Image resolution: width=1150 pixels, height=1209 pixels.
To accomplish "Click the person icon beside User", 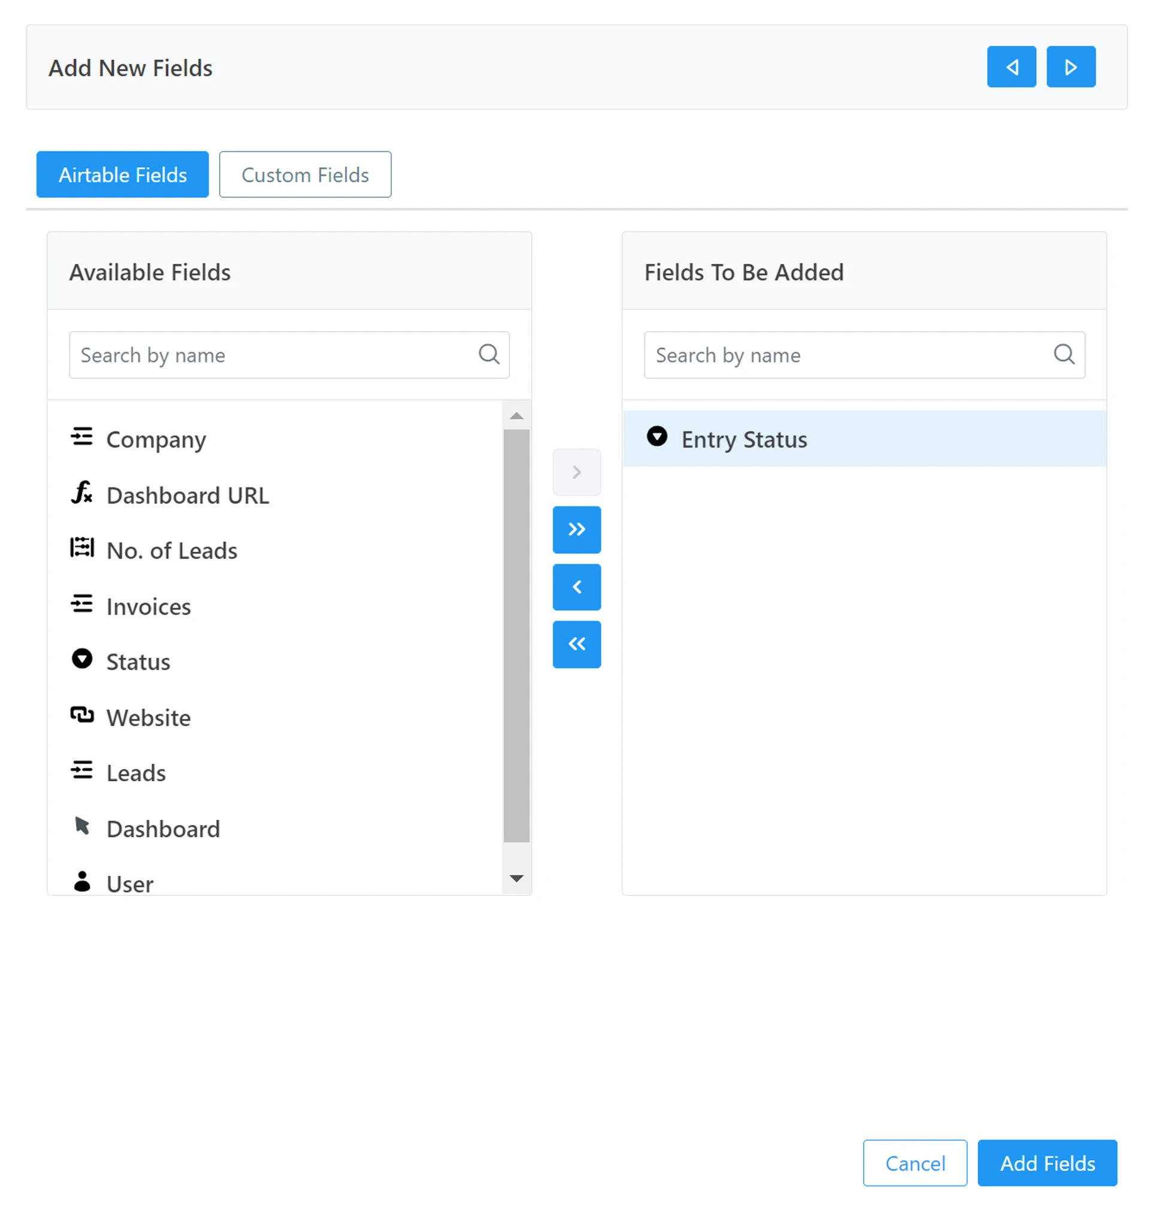I will 81,882.
